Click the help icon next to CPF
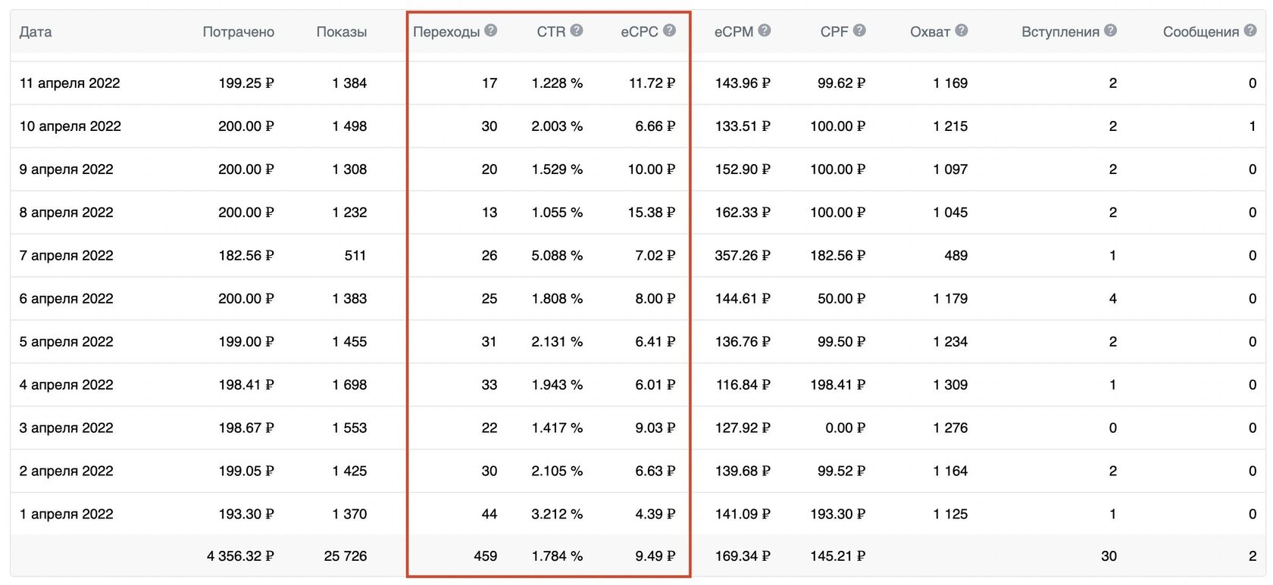Screen dimensions: 1273x585 pyautogui.click(x=859, y=30)
